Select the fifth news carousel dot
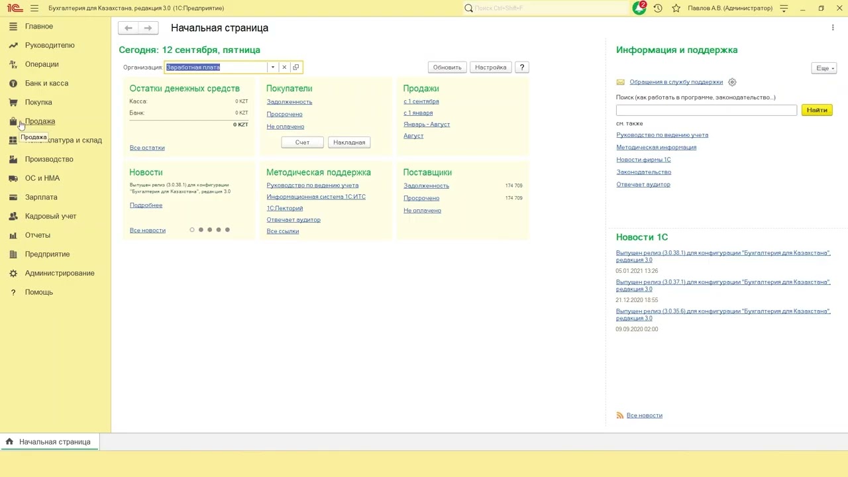The width and height of the screenshot is (848, 477). pyautogui.click(x=227, y=230)
